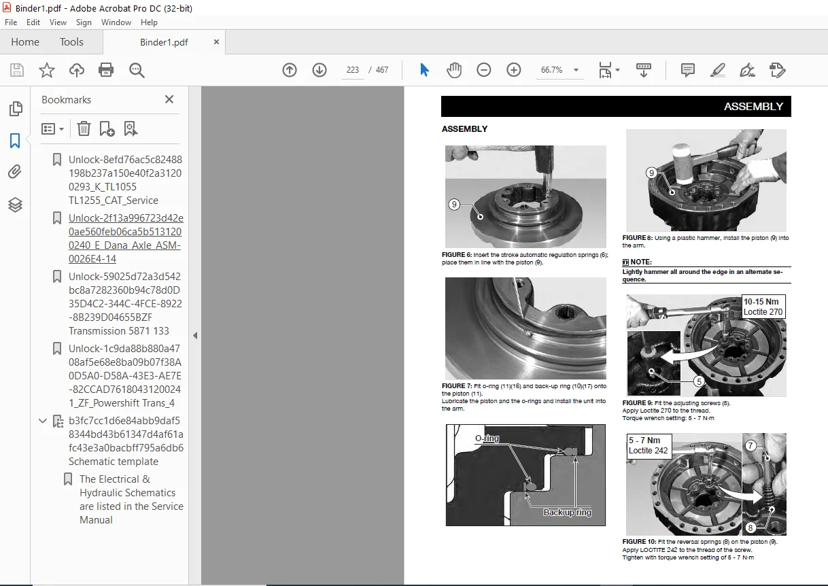This screenshot has width=828, height=586.
Task: Toggle the scrolling mode icon
Action: coord(644,70)
